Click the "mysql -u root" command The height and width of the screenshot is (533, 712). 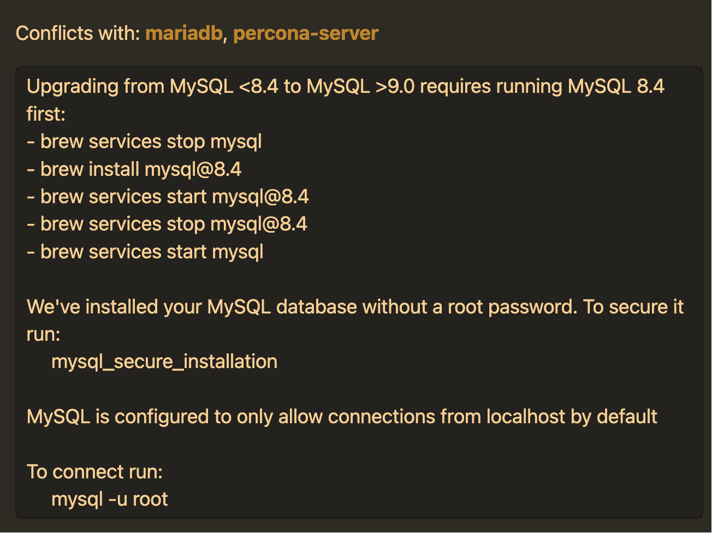click(109, 499)
